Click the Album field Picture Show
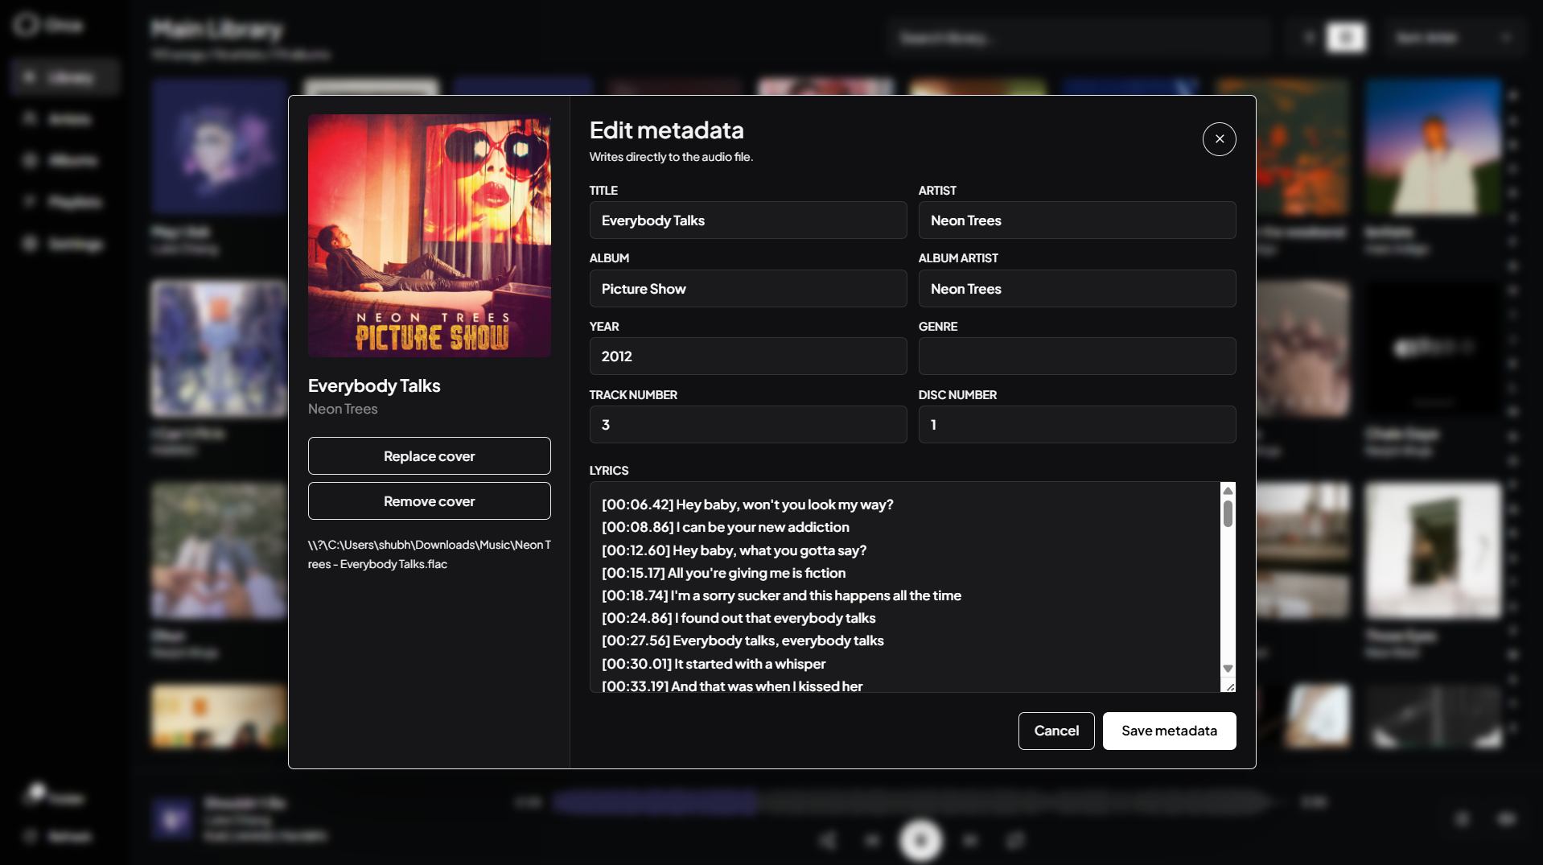The image size is (1543, 865). 747,289
